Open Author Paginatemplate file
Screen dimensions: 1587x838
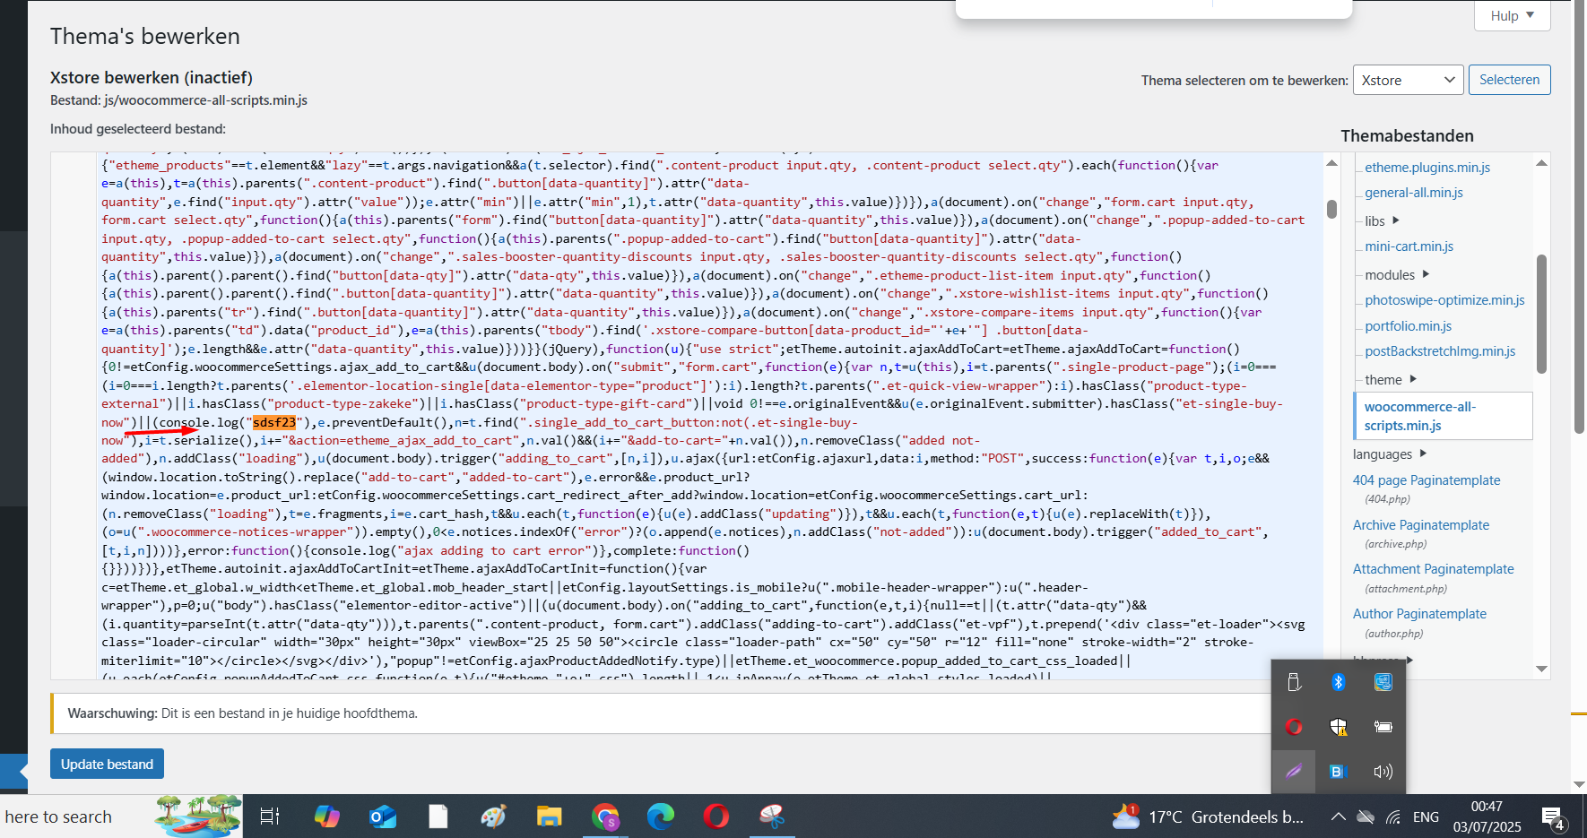point(1419,614)
